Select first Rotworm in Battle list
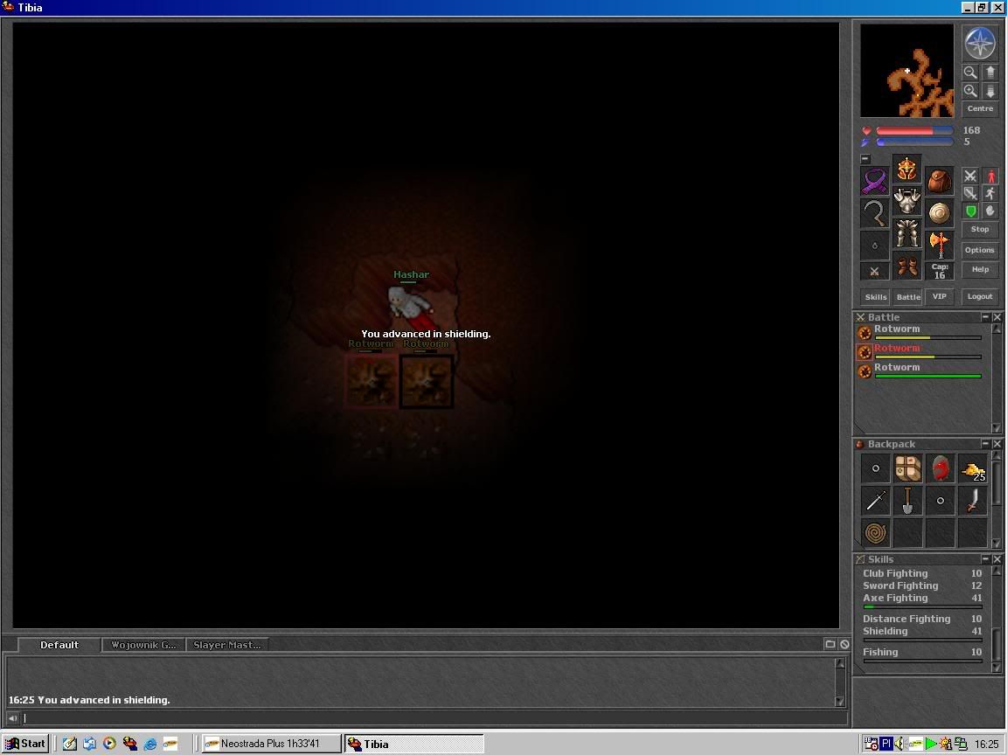Viewport: 1007px width, 755px height. pyautogui.click(x=920, y=332)
